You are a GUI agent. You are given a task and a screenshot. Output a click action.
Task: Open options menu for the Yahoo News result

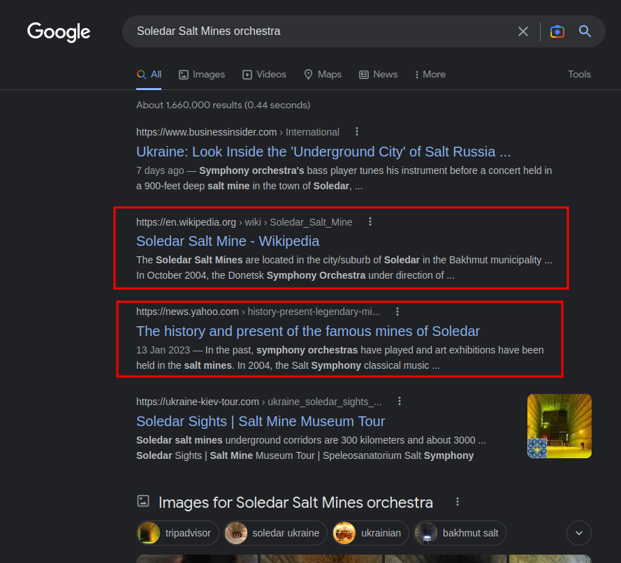tap(397, 312)
